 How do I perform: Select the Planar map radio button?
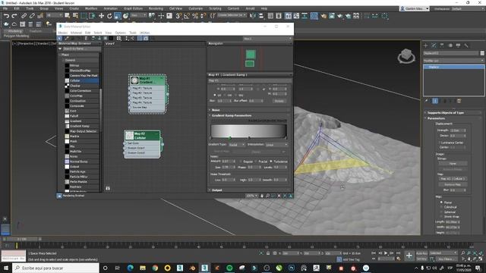(441, 202)
